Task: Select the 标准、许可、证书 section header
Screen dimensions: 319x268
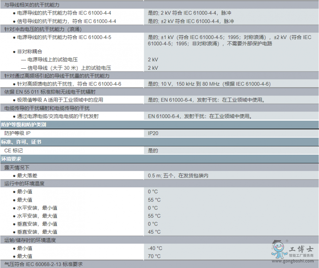Action: pyautogui.click(x=21, y=142)
